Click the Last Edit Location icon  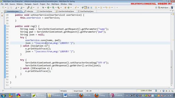click(x=106, y=8)
